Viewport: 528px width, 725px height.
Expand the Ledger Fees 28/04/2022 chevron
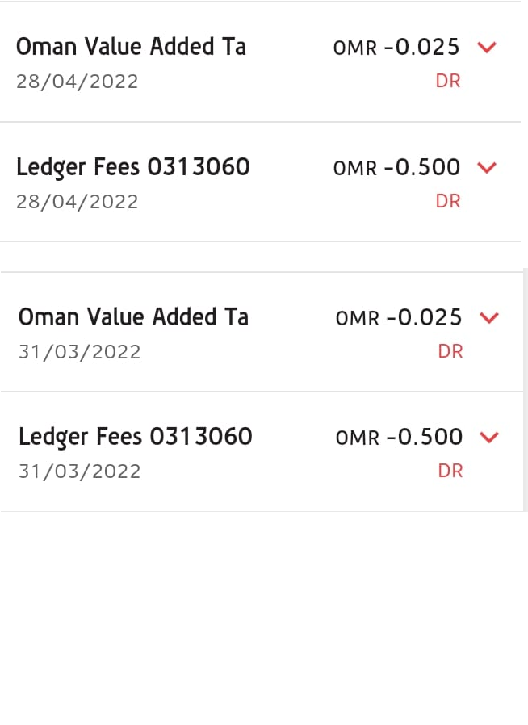pyautogui.click(x=486, y=168)
